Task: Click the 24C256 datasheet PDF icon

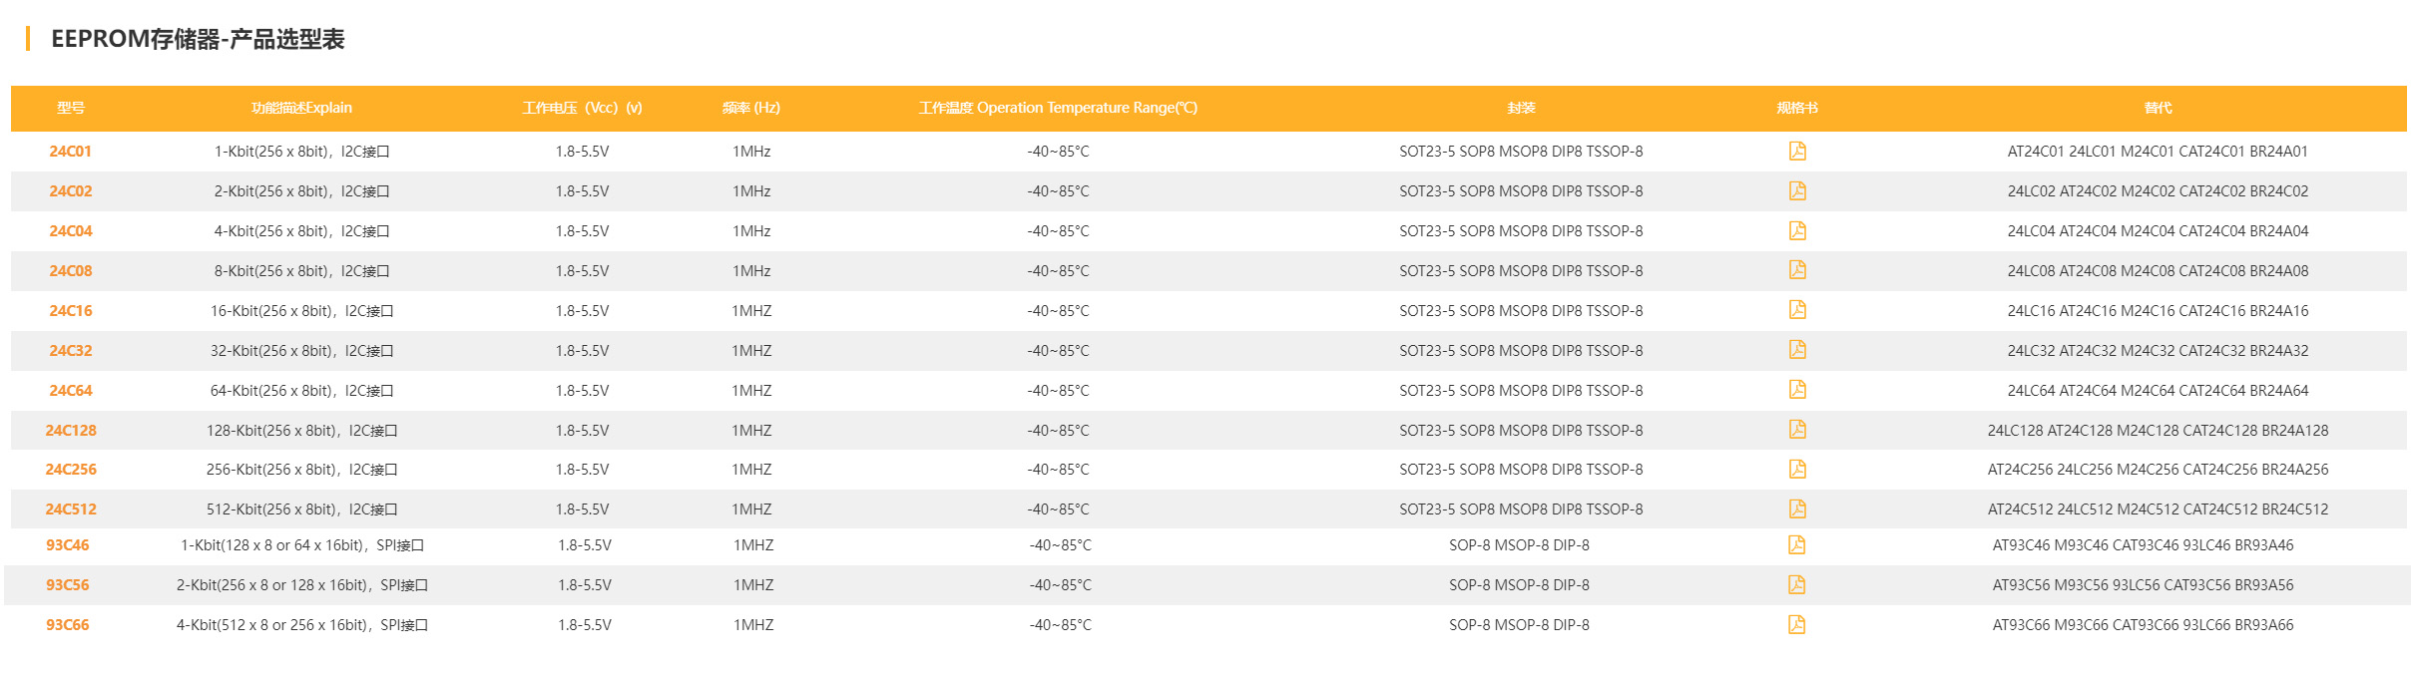Action: 1797,469
